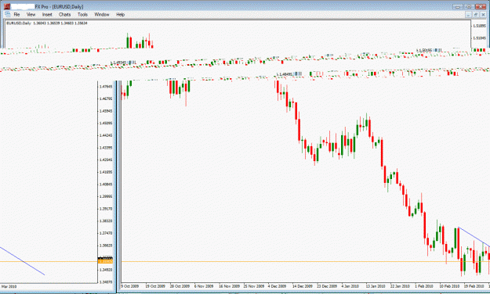490x294 pixels.
Task: Click the 1.47645 price axis label
Action: point(106,86)
